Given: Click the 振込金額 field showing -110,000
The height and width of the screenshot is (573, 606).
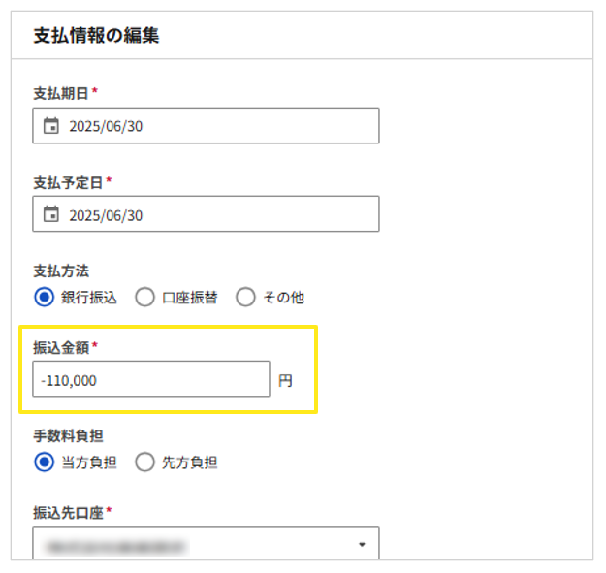Looking at the screenshot, I should (x=150, y=380).
